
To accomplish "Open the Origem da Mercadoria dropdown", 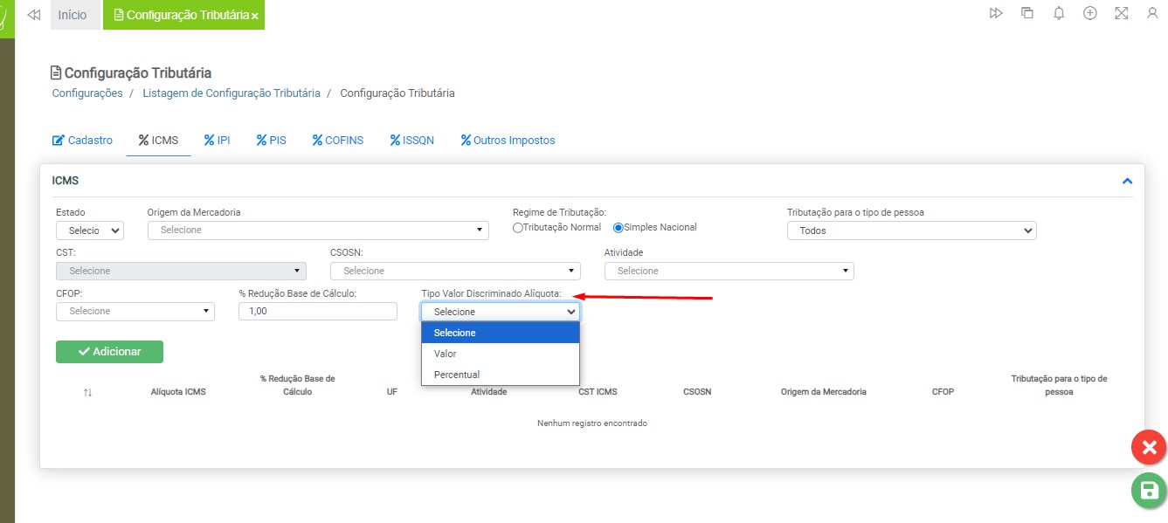I will click(318, 231).
